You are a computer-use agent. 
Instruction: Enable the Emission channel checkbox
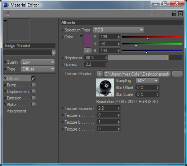click(x=34, y=98)
